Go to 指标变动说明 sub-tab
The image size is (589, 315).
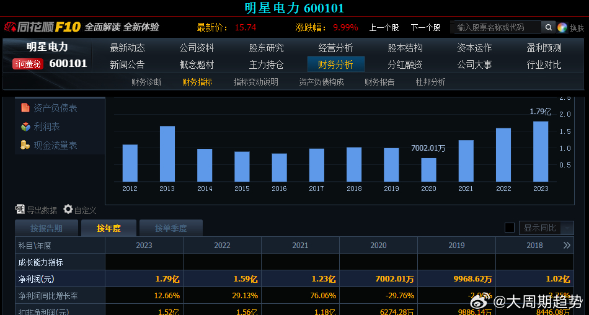point(256,82)
